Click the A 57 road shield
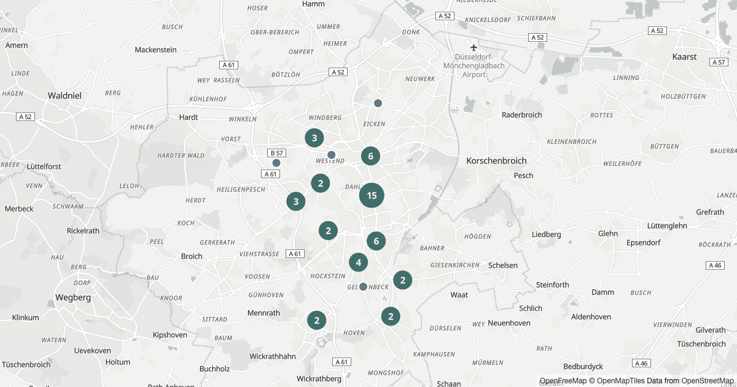The image size is (737, 387). pos(719,62)
